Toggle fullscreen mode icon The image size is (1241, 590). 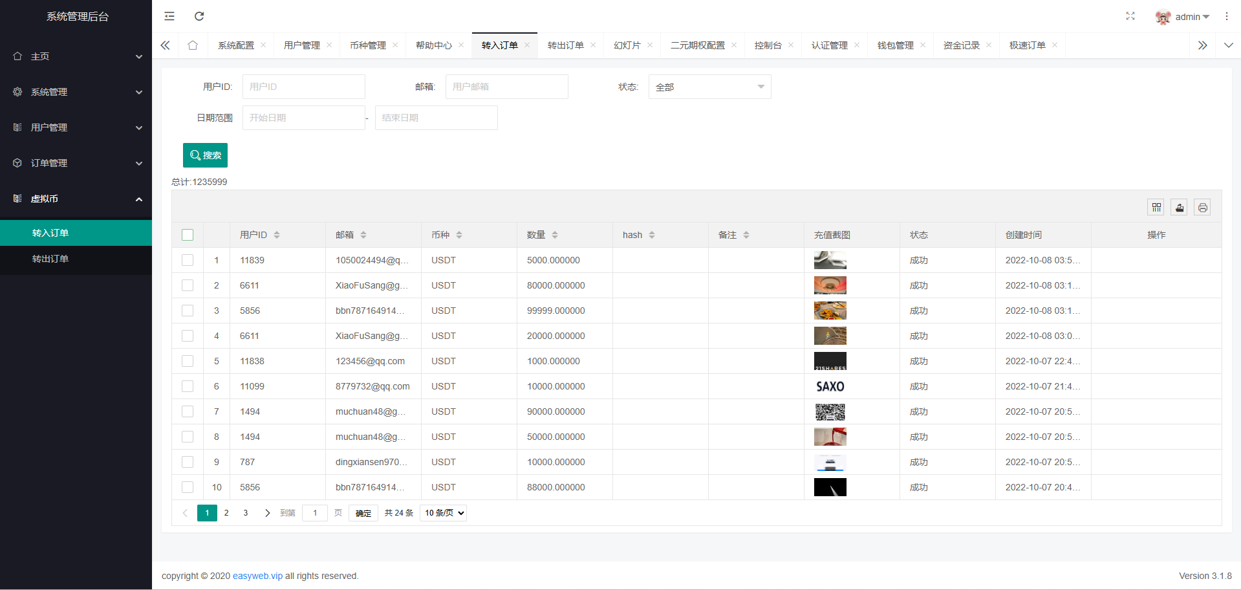(x=1130, y=16)
